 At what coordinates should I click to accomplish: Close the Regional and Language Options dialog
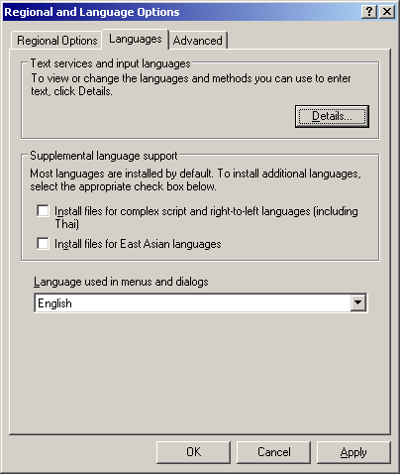coord(387,12)
